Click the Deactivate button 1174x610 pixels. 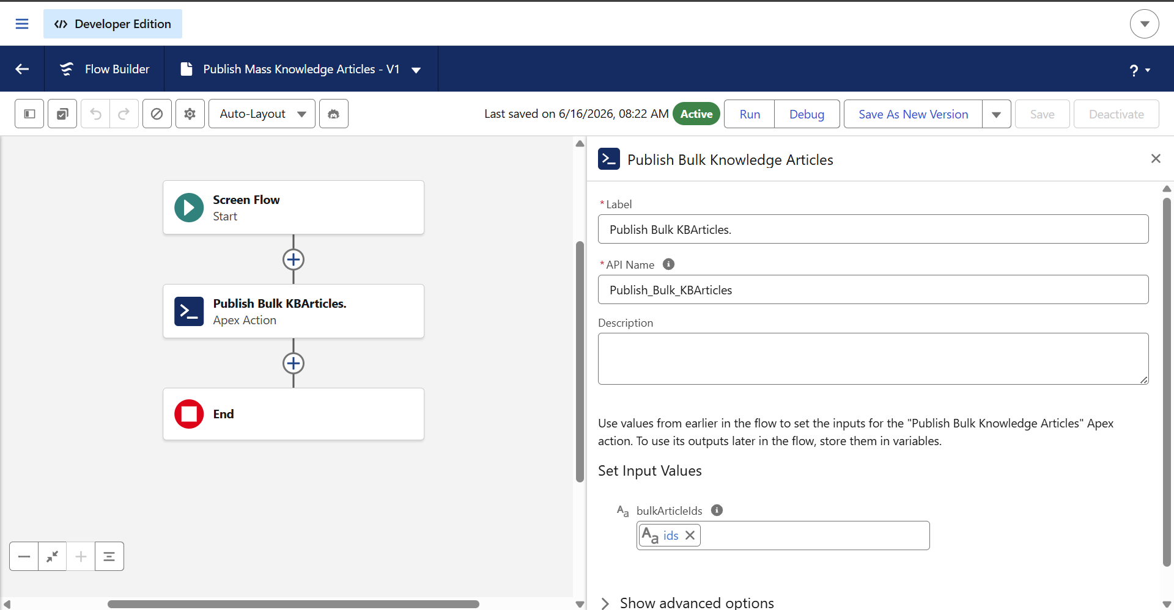(1116, 114)
